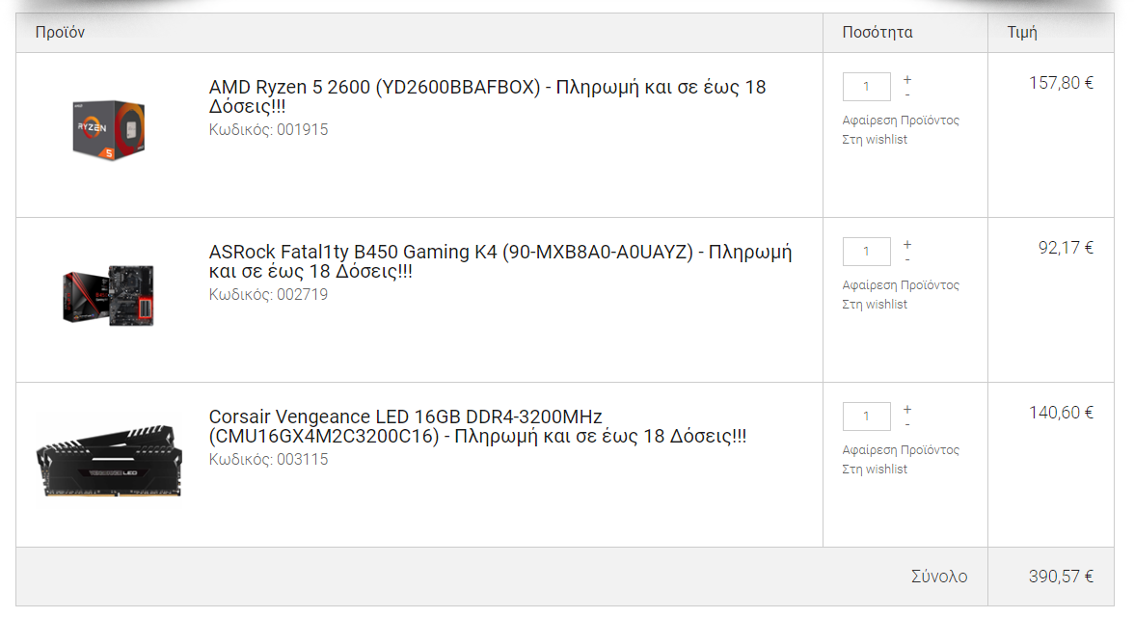Image resolution: width=1134 pixels, height=618 pixels.
Task: Remove the ASRock B450 motherboard from cart
Action: pyautogui.click(x=901, y=284)
